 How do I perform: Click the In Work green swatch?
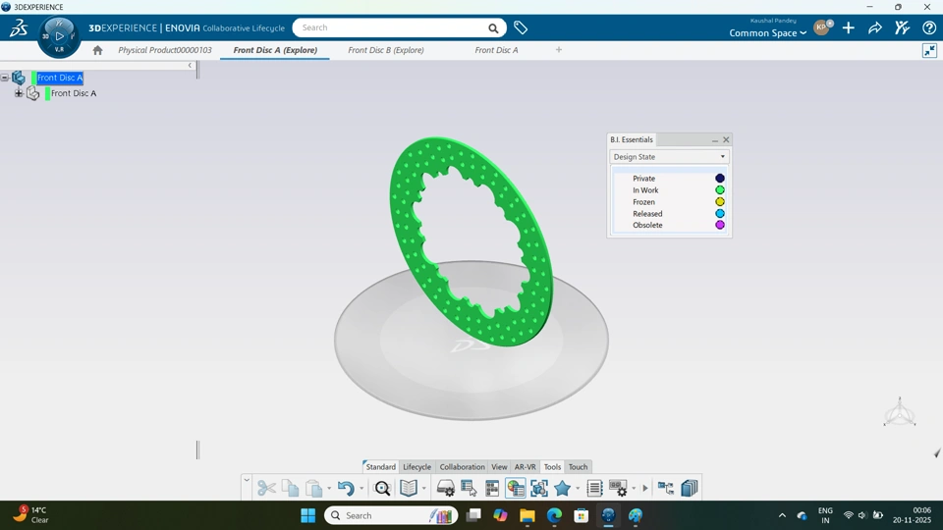click(720, 189)
